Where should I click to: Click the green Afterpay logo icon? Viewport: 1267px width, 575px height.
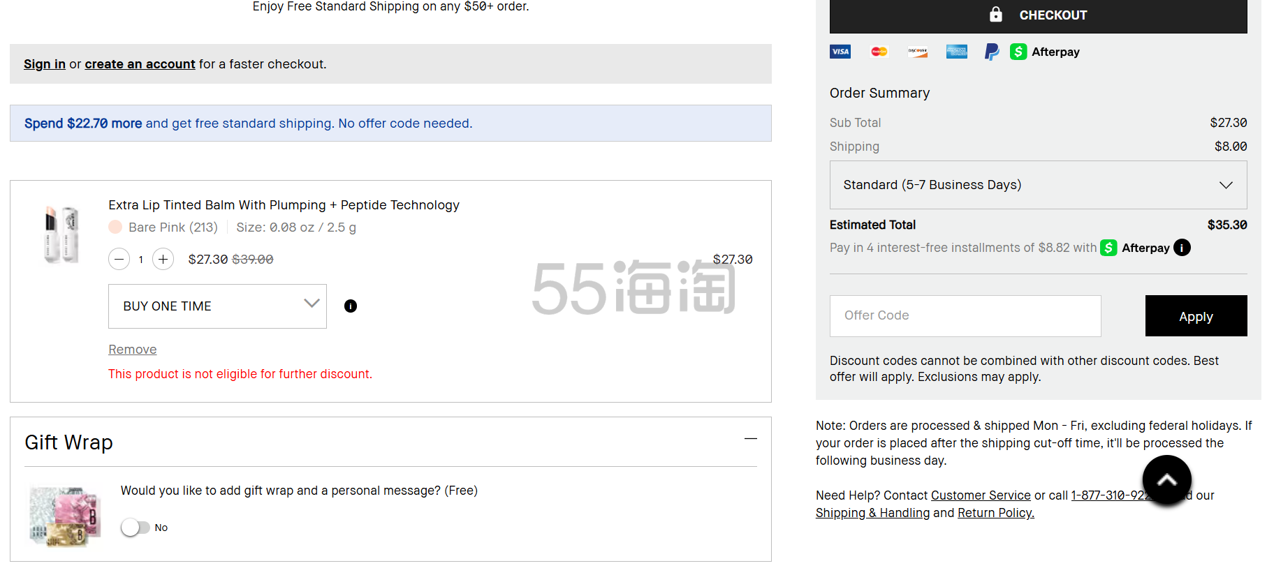(1018, 52)
